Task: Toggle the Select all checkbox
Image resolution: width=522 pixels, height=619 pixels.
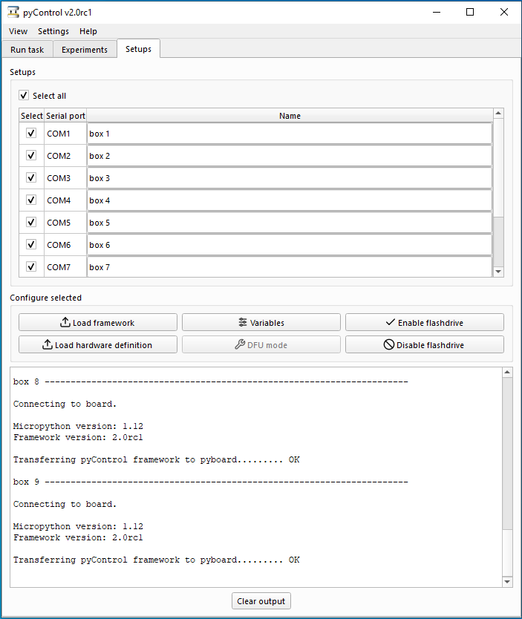Action: (x=24, y=95)
